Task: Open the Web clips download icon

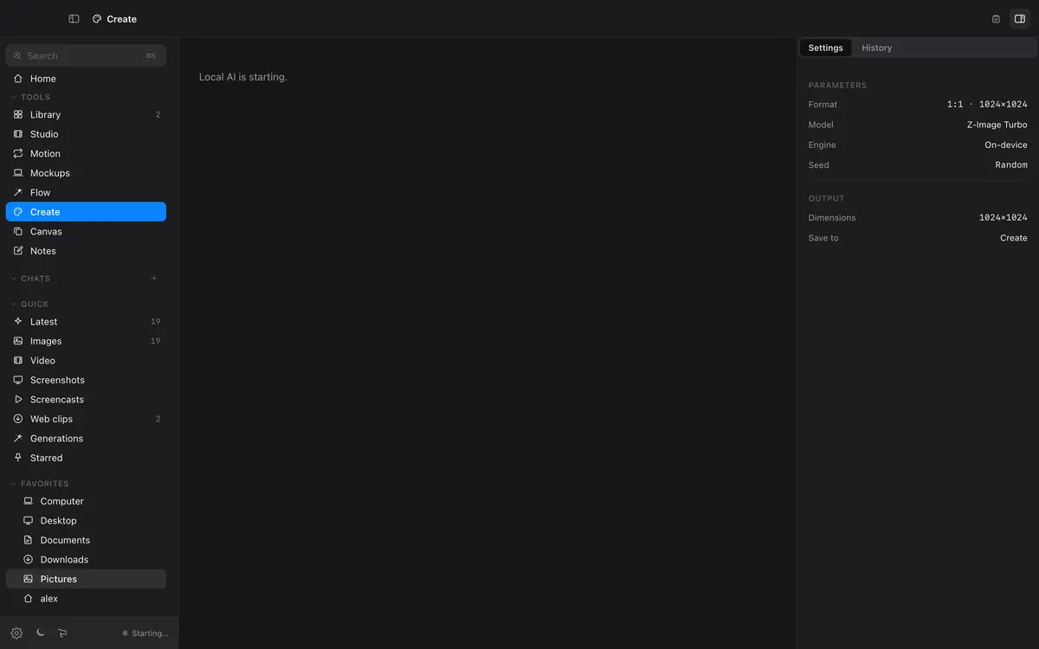Action: pos(18,419)
